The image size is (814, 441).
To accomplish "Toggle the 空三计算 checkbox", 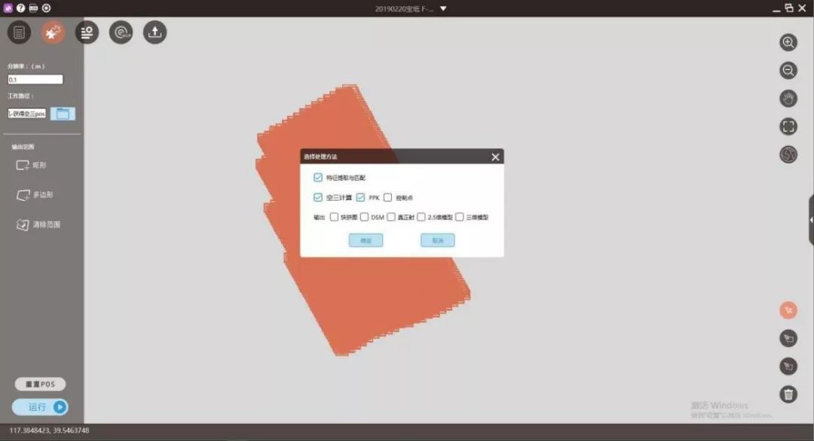I will point(318,198).
